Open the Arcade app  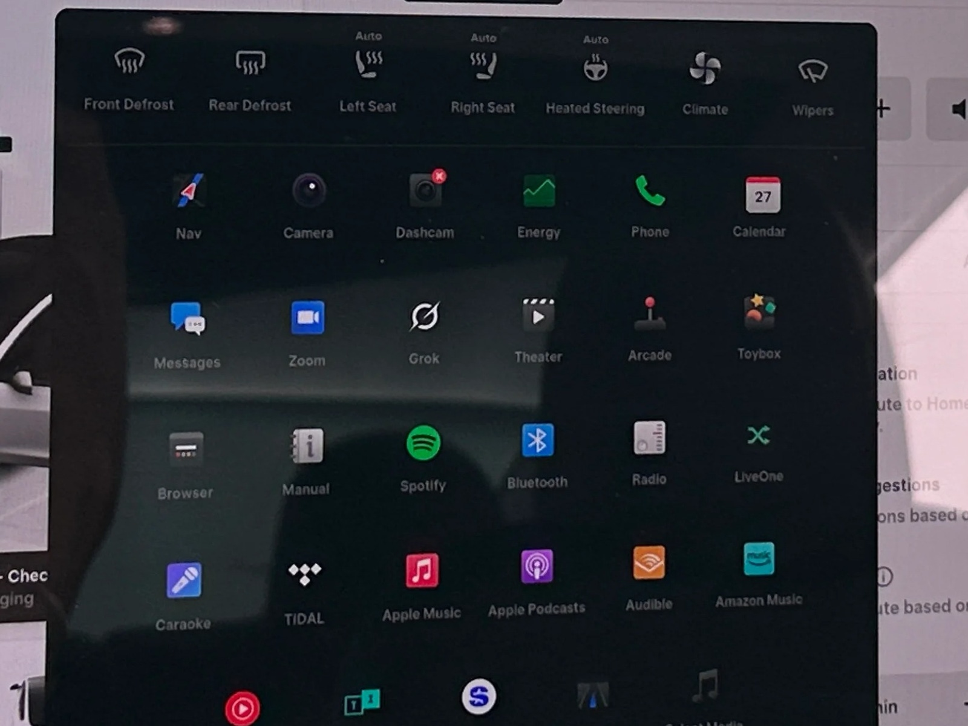[650, 313]
